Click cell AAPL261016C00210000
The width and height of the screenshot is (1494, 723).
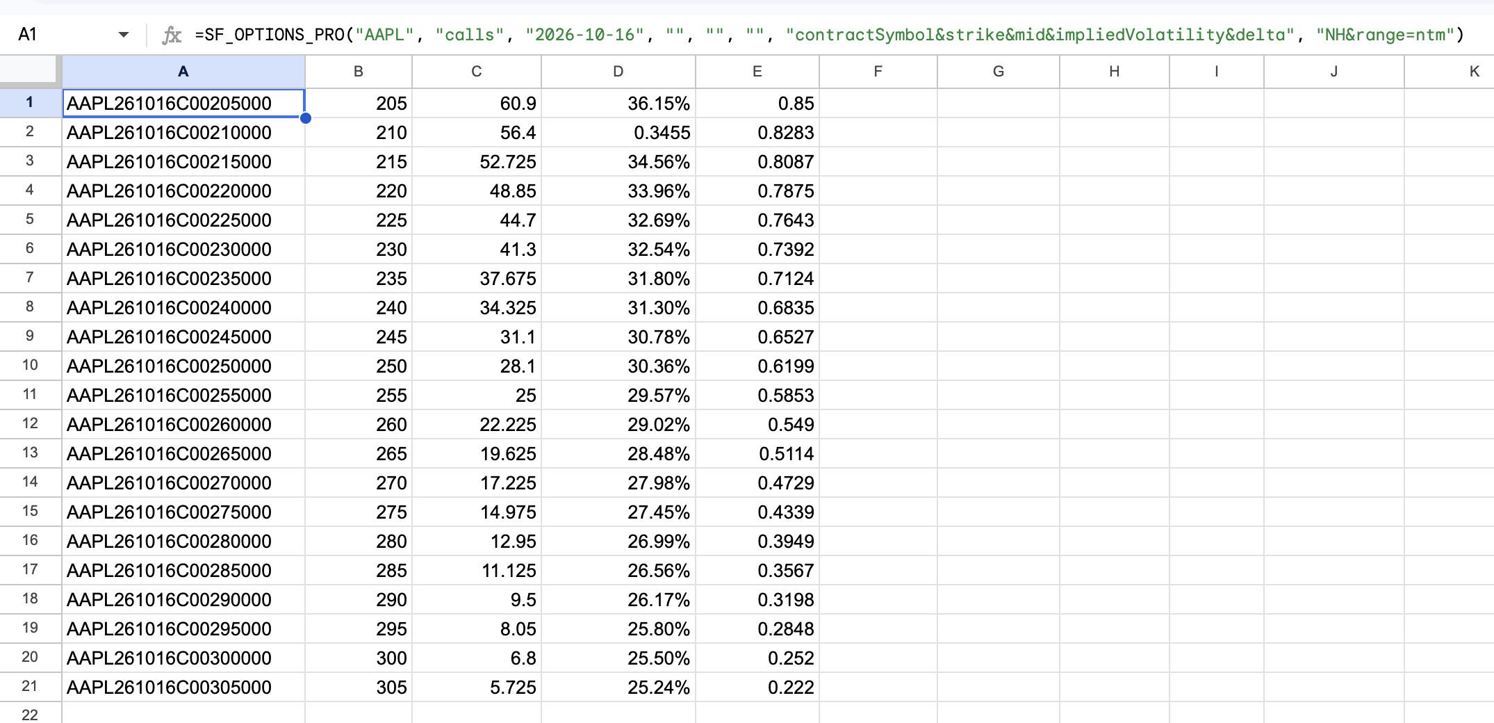pos(183,132)
